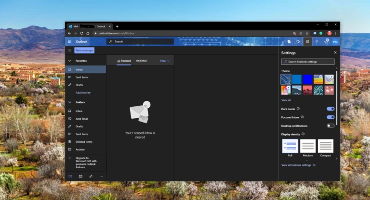Click the Outlook brand name in header
This screenshot has height=200, width=370.
81,41
